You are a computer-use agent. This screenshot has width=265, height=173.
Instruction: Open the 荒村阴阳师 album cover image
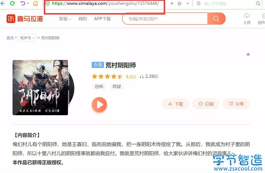40,88
